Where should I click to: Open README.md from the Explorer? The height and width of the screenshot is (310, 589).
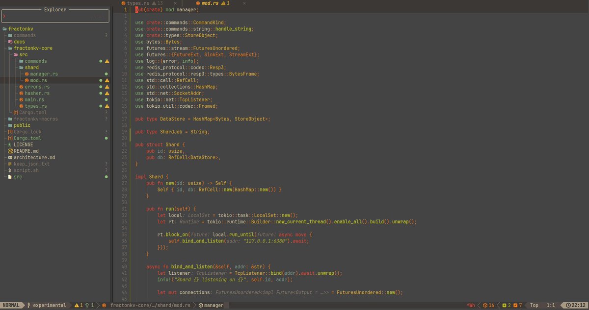[26, 151]
